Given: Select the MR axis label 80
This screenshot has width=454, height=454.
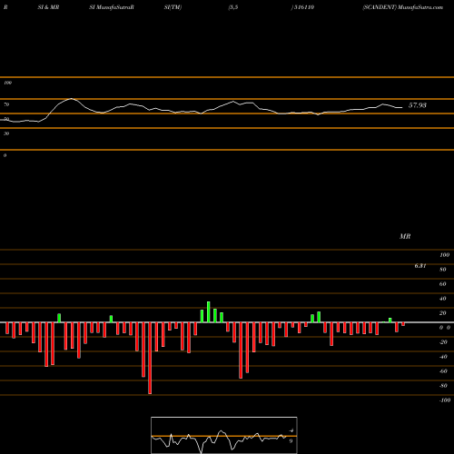Looking at the screenshot, I should click(443, 270).
